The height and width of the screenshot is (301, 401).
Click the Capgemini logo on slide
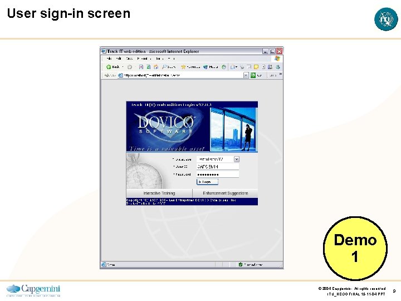[x=33, y=290]
